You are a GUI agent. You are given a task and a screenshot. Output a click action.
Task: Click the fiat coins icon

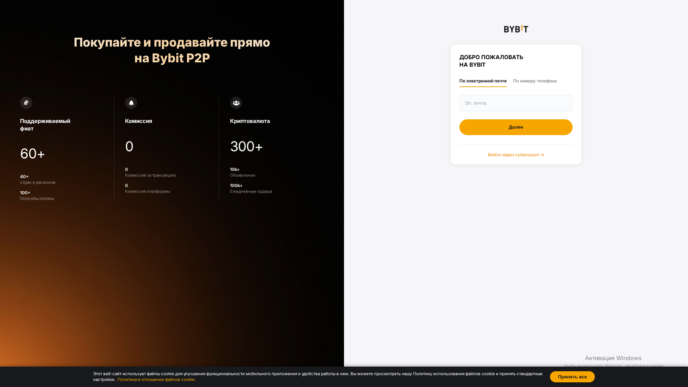(x=26, y=103)
